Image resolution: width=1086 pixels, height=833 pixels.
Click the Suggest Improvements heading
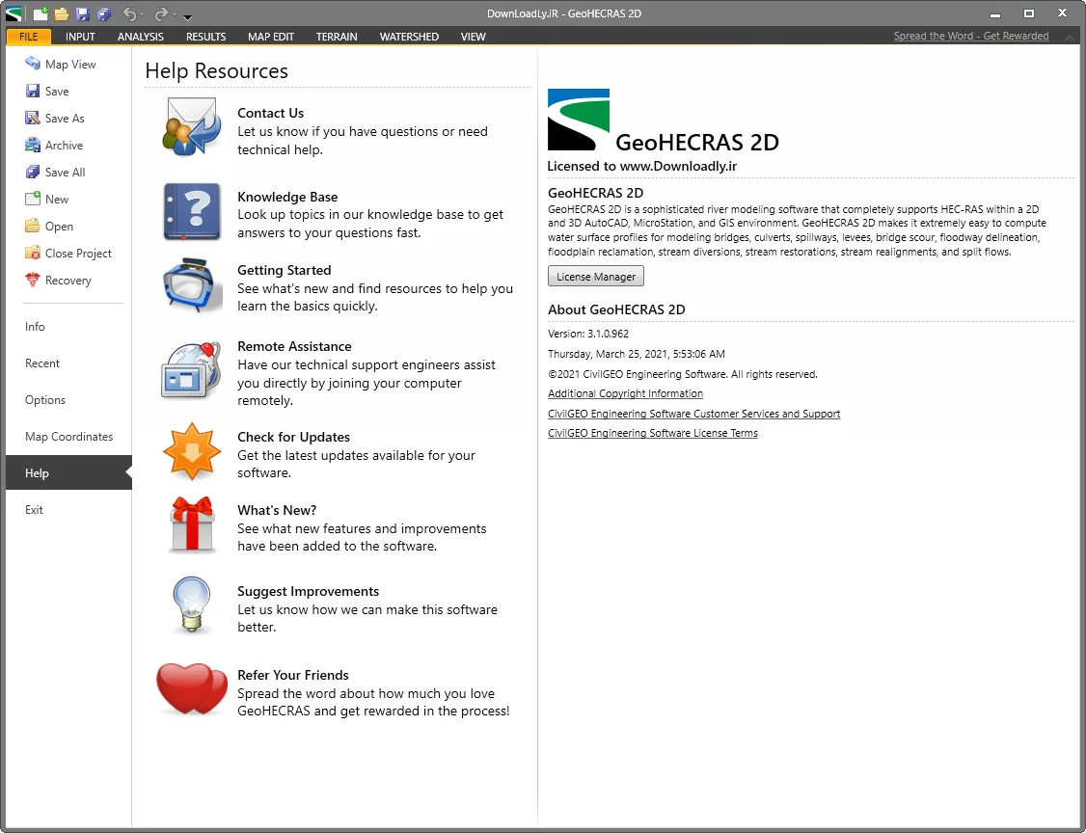[309, 591]
